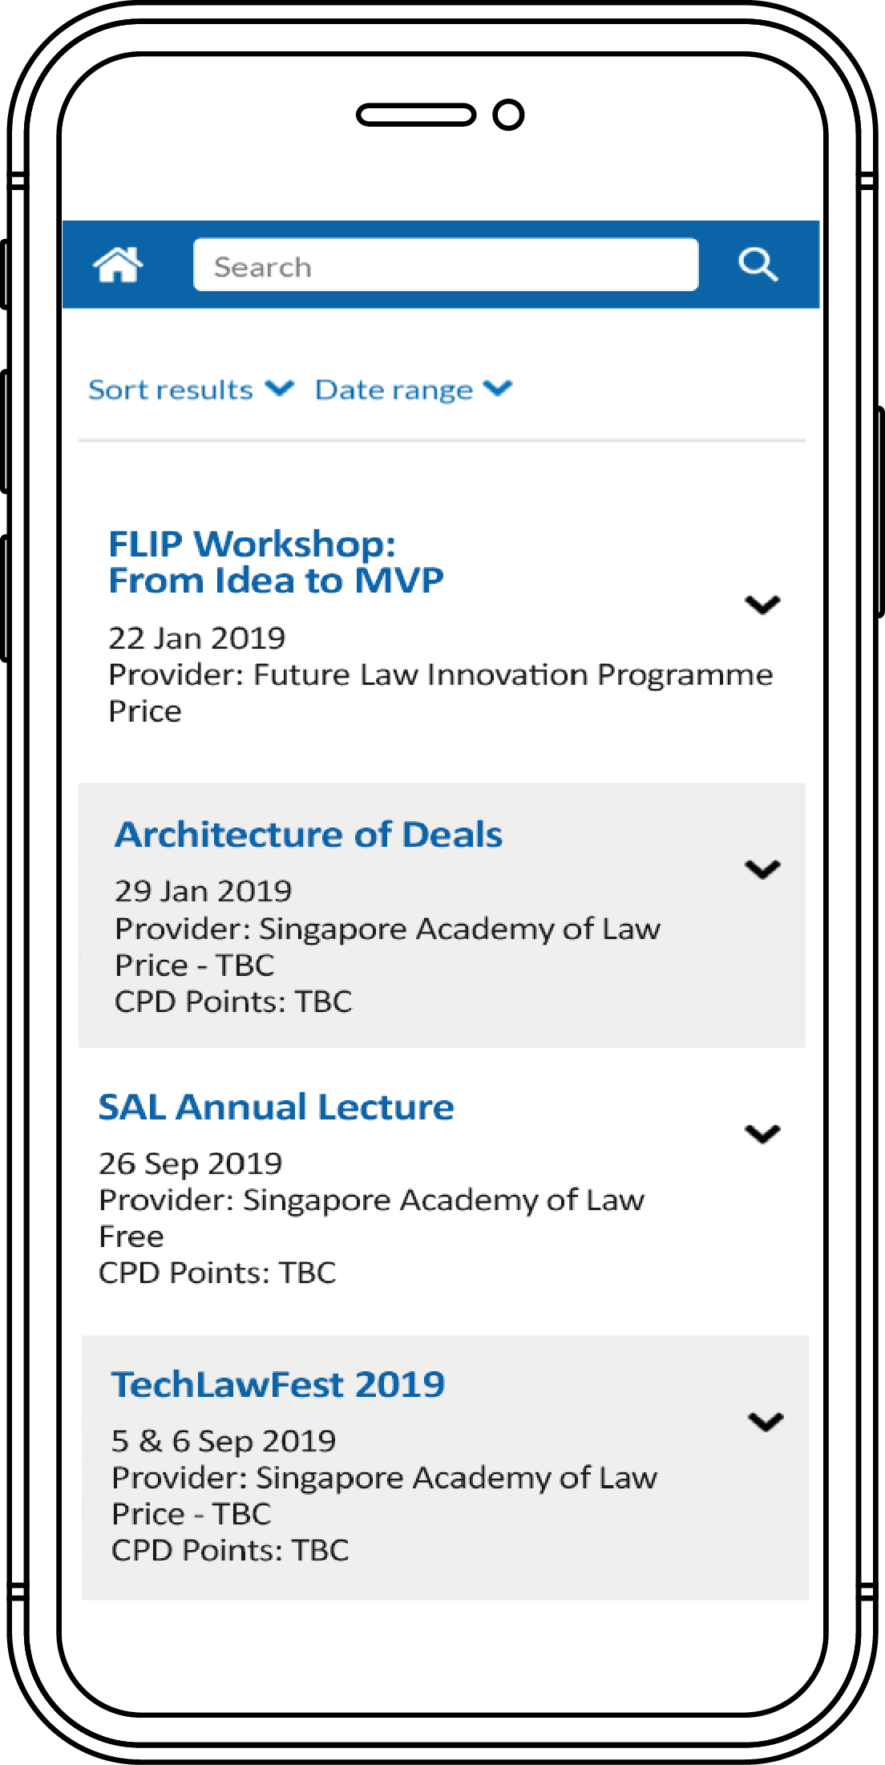Open the Date range dropdown

tap(413, 390)
